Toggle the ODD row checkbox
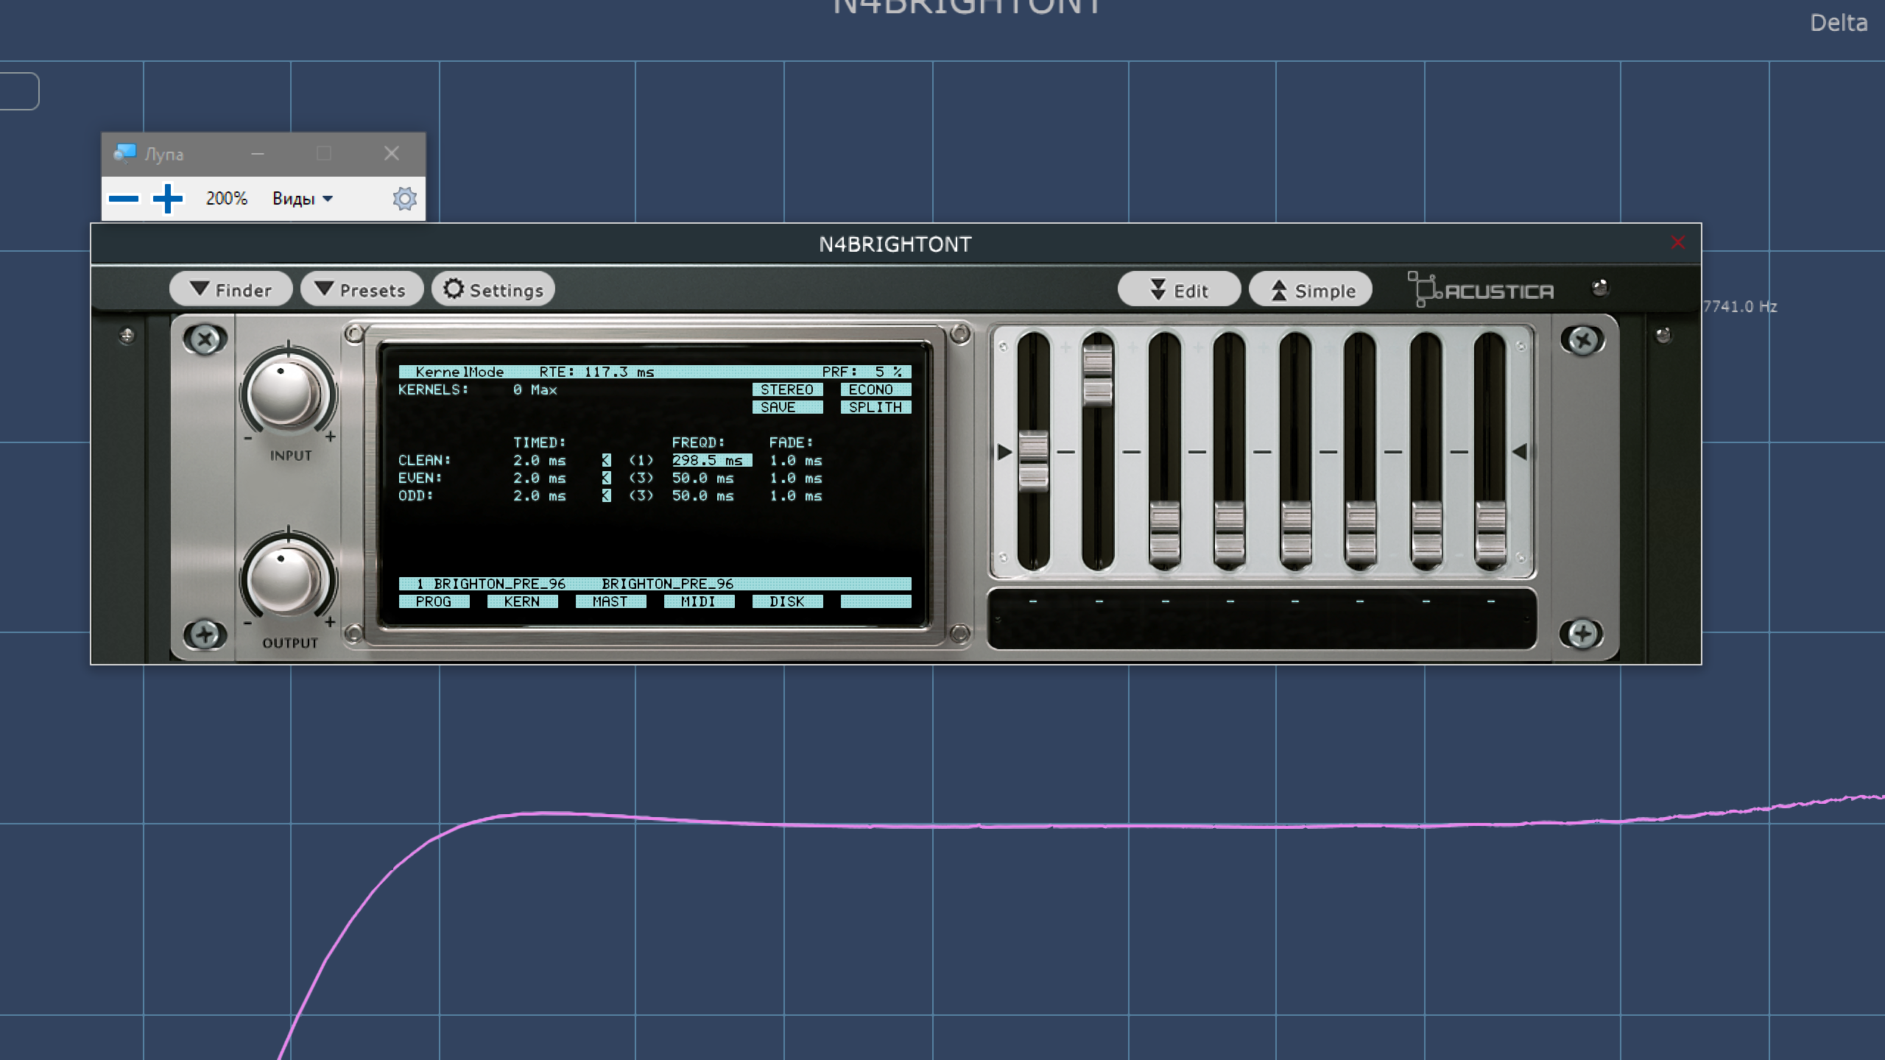This screenshot has width=1885, height=1060. 606,495
